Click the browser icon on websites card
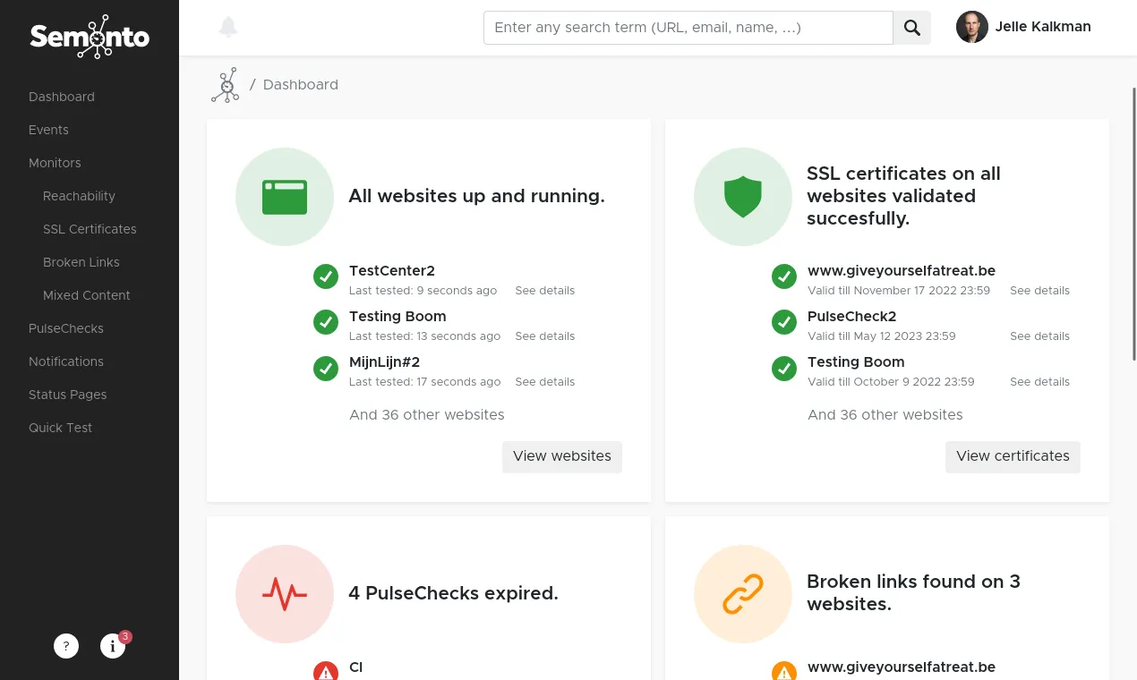Screen dimensions: 1137x680 284,196
